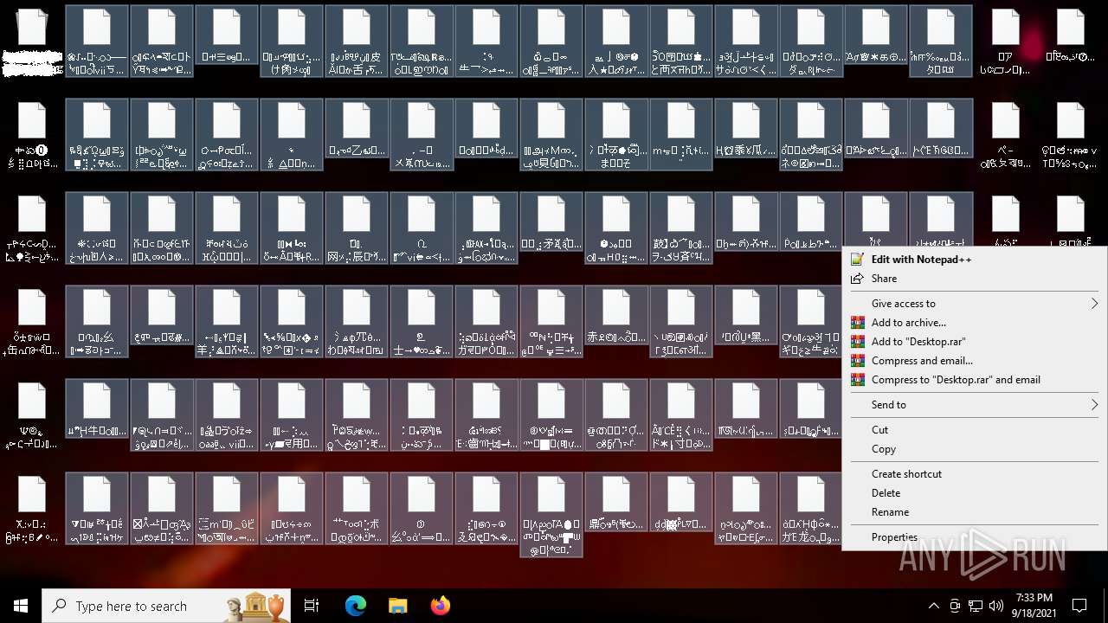
Task: Open Properties from the context menu
Action: (974, 536)
